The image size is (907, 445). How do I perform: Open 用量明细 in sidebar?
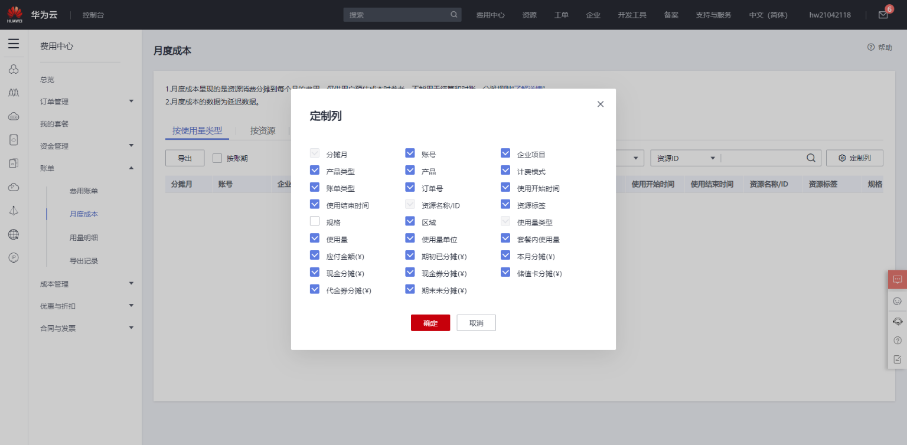click(x=84, y=238)
